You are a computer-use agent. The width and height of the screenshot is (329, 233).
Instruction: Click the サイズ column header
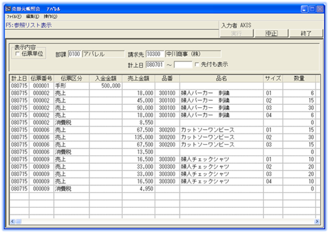(273, 78)
